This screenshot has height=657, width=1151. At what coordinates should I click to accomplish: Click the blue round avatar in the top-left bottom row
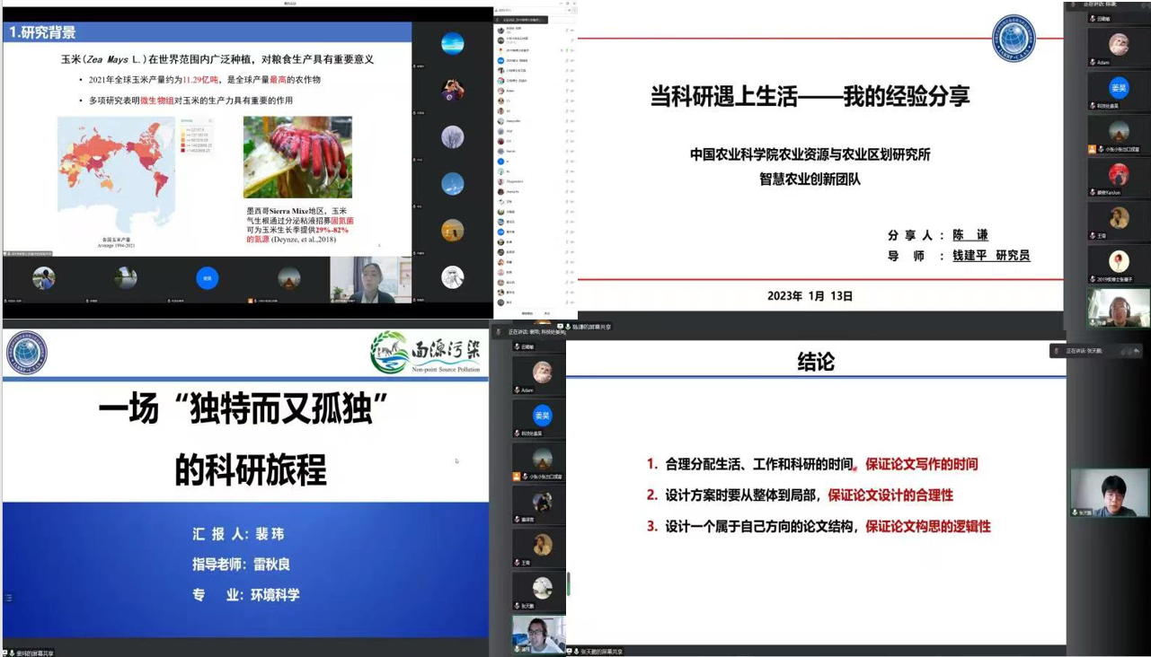click(x=207, y=278)
